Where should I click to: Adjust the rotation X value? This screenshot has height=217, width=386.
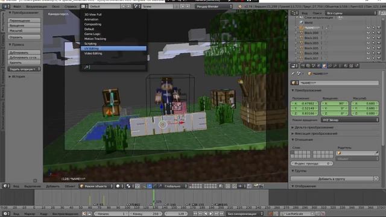[335, 104]
